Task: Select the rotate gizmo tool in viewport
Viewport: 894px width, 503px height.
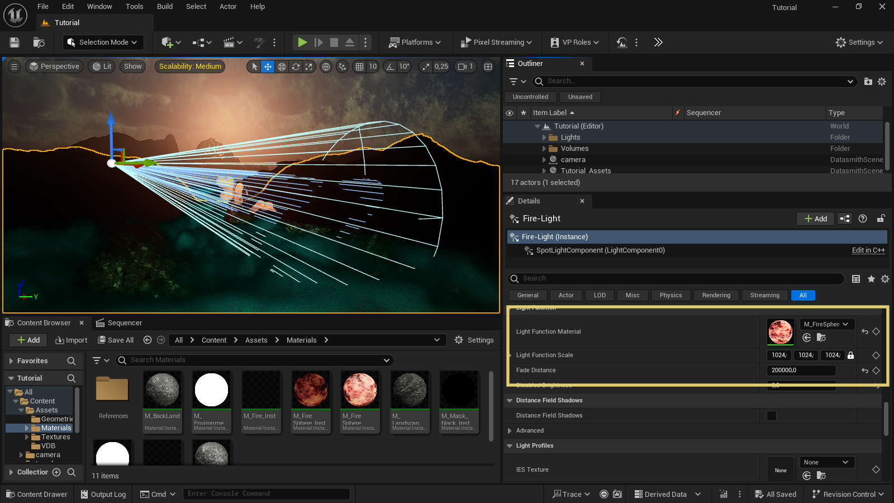Action: pyautogui.click(x=296, y=67)
